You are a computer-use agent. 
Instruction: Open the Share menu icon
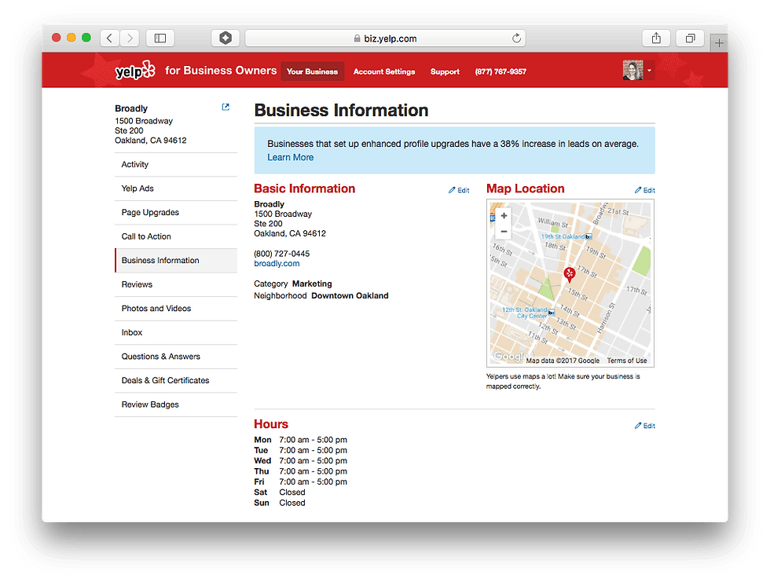(x=656, y=38)
